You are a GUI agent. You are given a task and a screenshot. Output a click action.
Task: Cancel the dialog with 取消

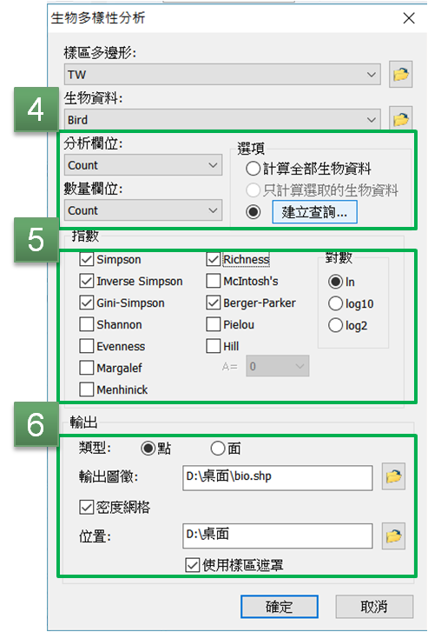click(x=374, y=607)
